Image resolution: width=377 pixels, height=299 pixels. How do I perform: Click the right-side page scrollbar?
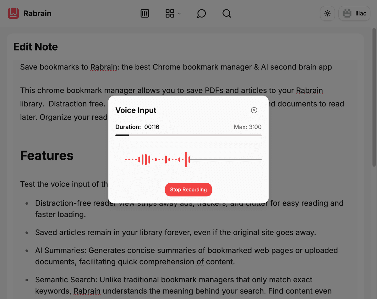point(374,94)
